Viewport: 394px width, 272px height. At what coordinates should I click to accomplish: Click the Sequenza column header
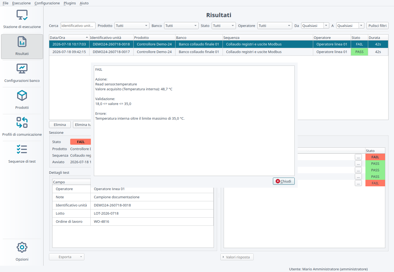(x=268, y=38)
